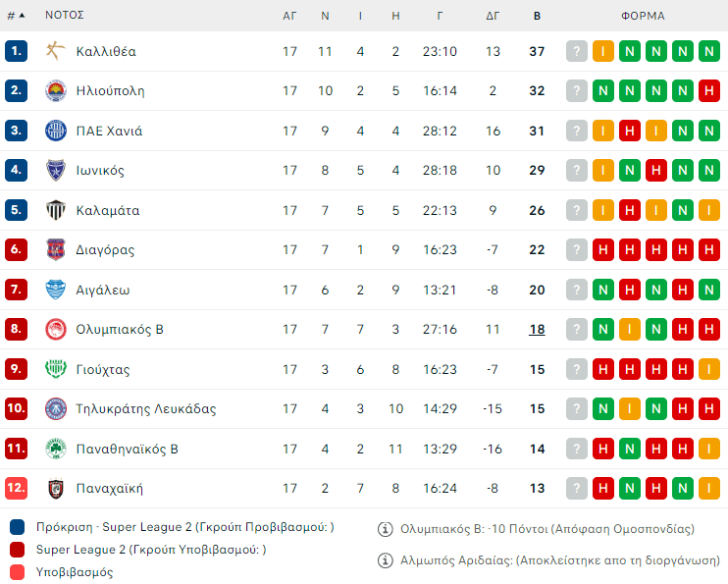
Task: Click the Ηλιούπολη team crest icon
Action: pyautogui.click(x=56, y=91)
